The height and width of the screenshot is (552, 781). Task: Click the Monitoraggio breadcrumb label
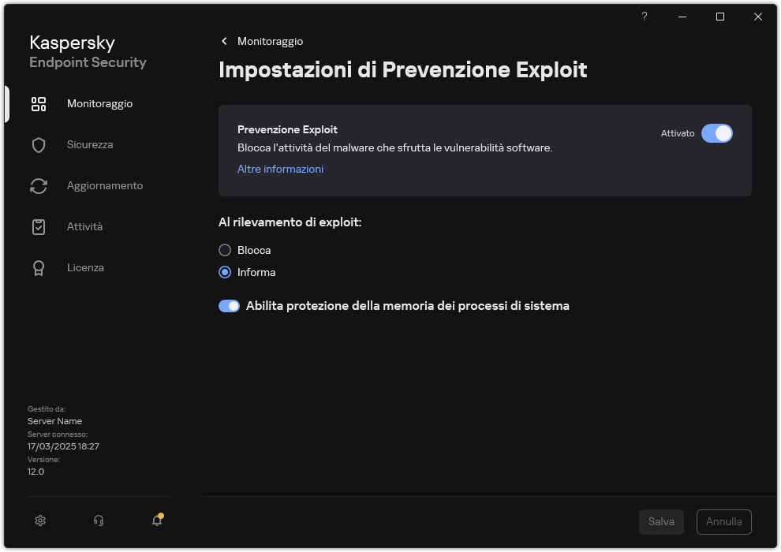(x=268, y=41)
